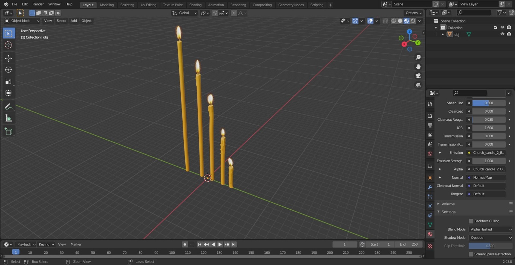This screenshot has width=515, height=265.
Task: Open the Scene properties tab
Action: click(x=430, y=144)
